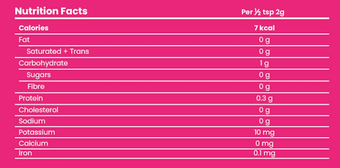
Task: Select the Cholesterol row label
Action: pyautogui.click(x=38, y=110)
